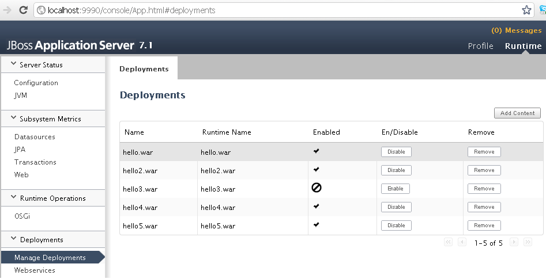This screenshot has width=546, height=279.
Task: Click the disabled status icon for hello3.war
Action: click(x=317, y=188)
